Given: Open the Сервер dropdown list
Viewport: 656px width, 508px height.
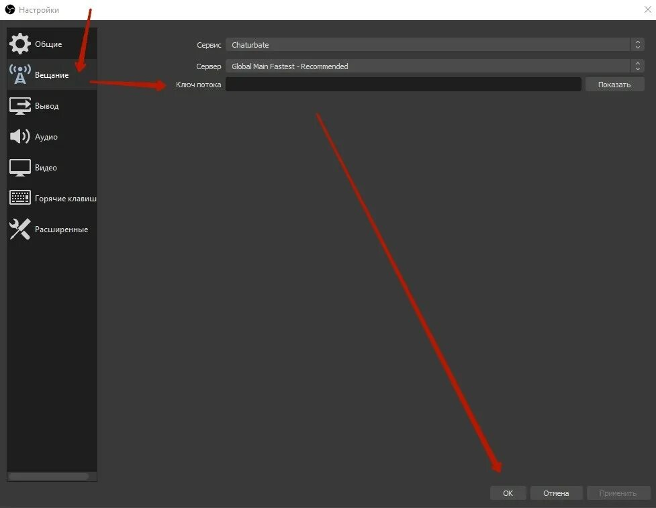Looking at the screenshot, I should click(434, 66).
